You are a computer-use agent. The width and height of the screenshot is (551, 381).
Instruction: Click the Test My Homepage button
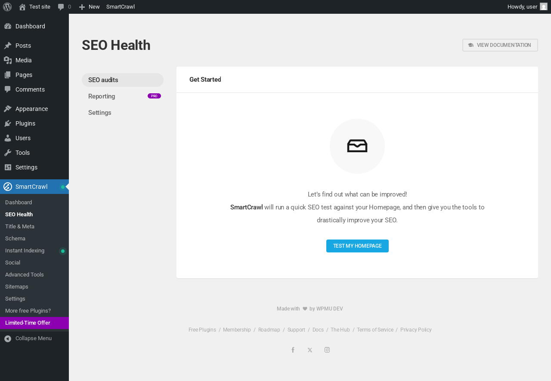coord(357,246)
